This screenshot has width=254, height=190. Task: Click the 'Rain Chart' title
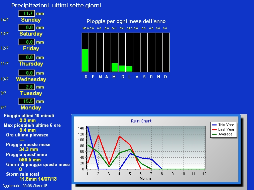pyautogui.click(x=141, y=121)
